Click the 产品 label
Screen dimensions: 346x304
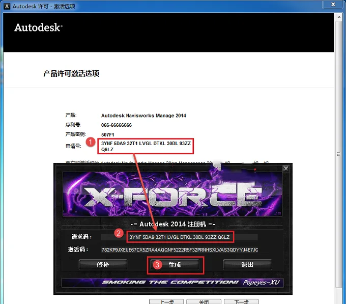click(x=71, y=115)
